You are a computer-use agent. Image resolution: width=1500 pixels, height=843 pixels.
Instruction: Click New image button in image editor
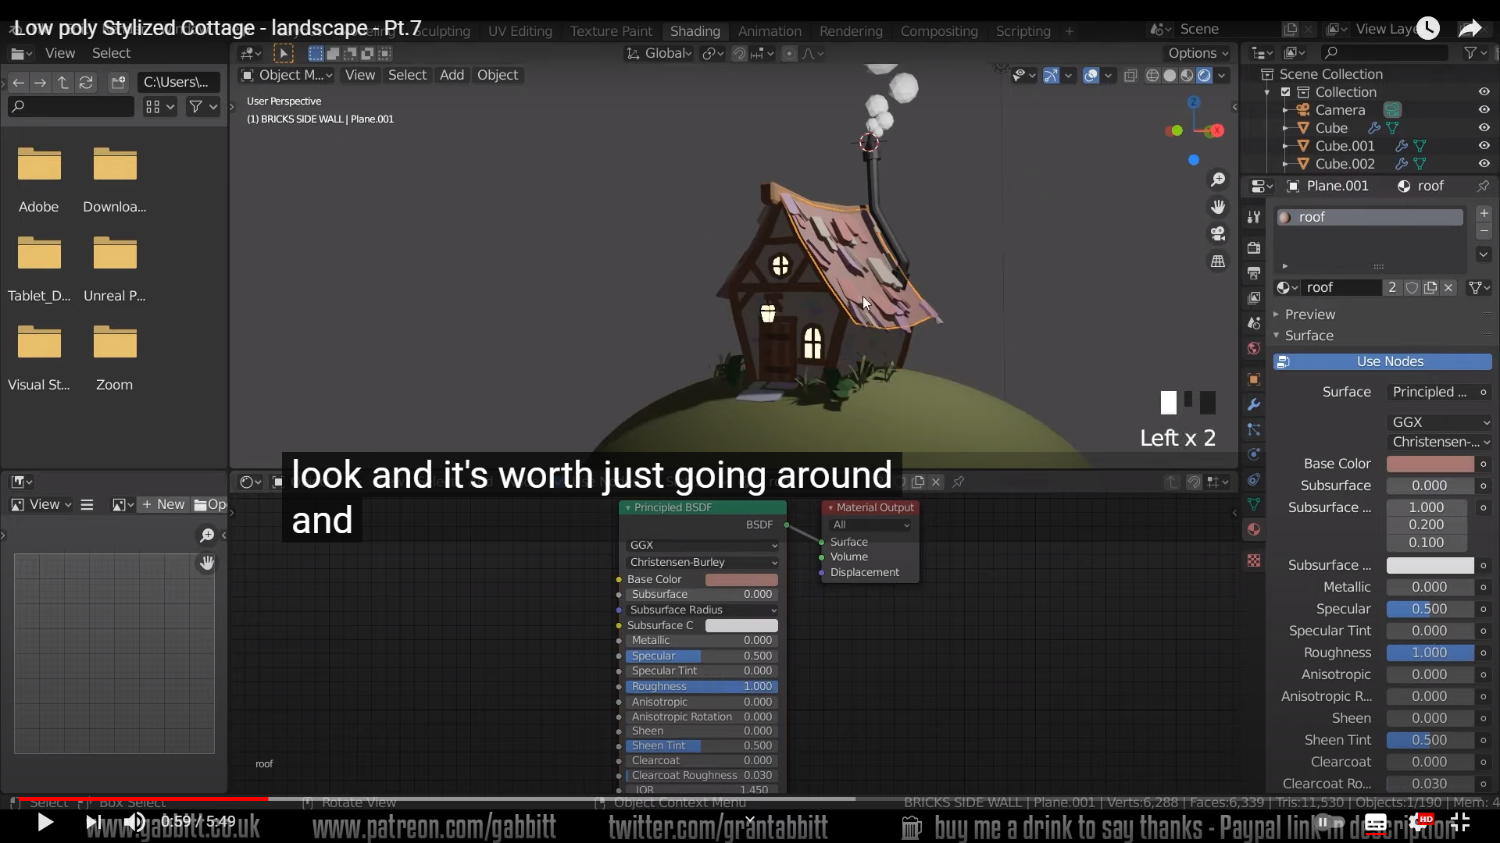163,504
